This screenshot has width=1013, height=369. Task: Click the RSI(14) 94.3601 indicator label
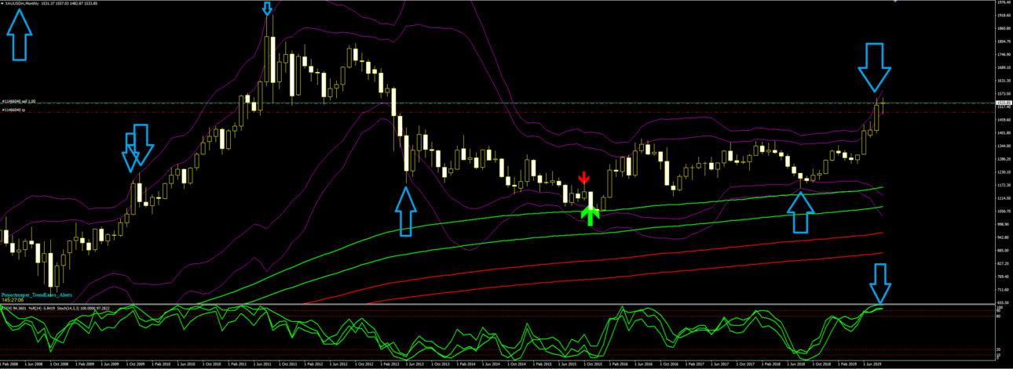[x=13, y=307]
